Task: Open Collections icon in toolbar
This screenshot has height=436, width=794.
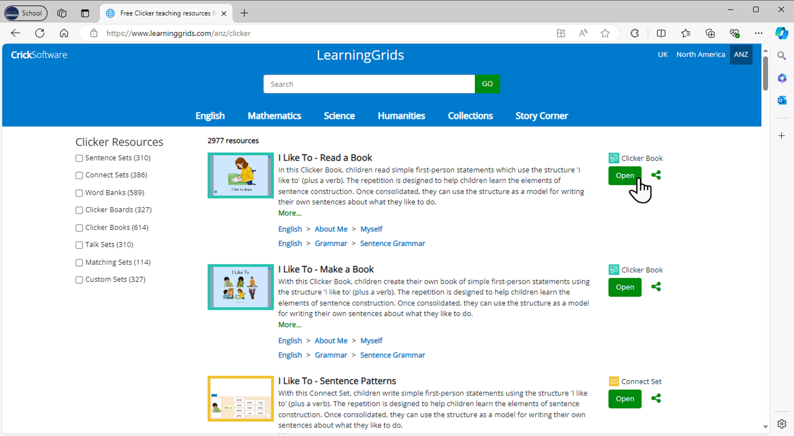Action: (710, 33)
